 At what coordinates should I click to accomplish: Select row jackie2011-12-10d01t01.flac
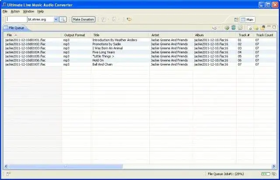[x=140, y=40]
